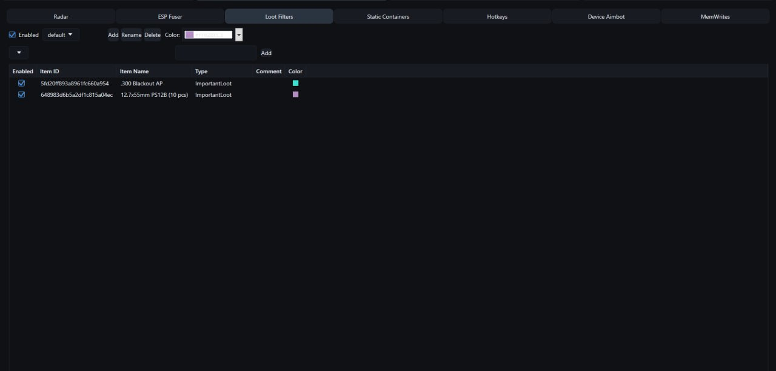This screenshot has width=776, height=371.
Task: Select the Static Containers tab
Action: pos(388,16)
